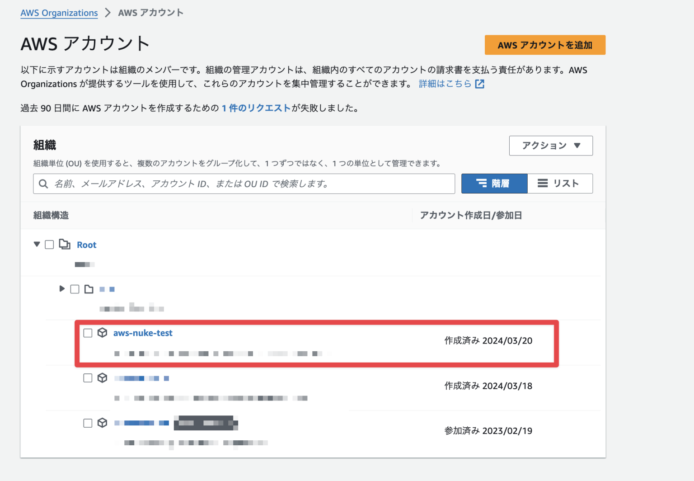Click the folder icon next to Root

pyautogui.click(x=65, y=244)
